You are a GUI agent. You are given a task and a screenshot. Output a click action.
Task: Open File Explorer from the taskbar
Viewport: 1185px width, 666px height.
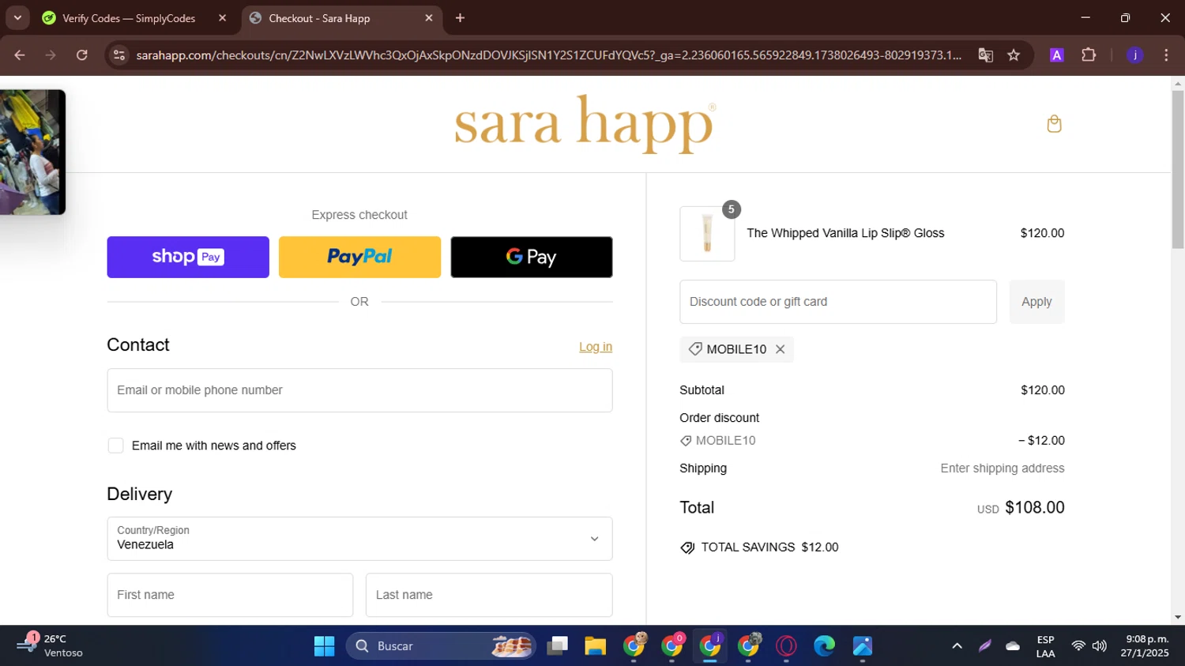pyautogui.click(x=595, y=646)
